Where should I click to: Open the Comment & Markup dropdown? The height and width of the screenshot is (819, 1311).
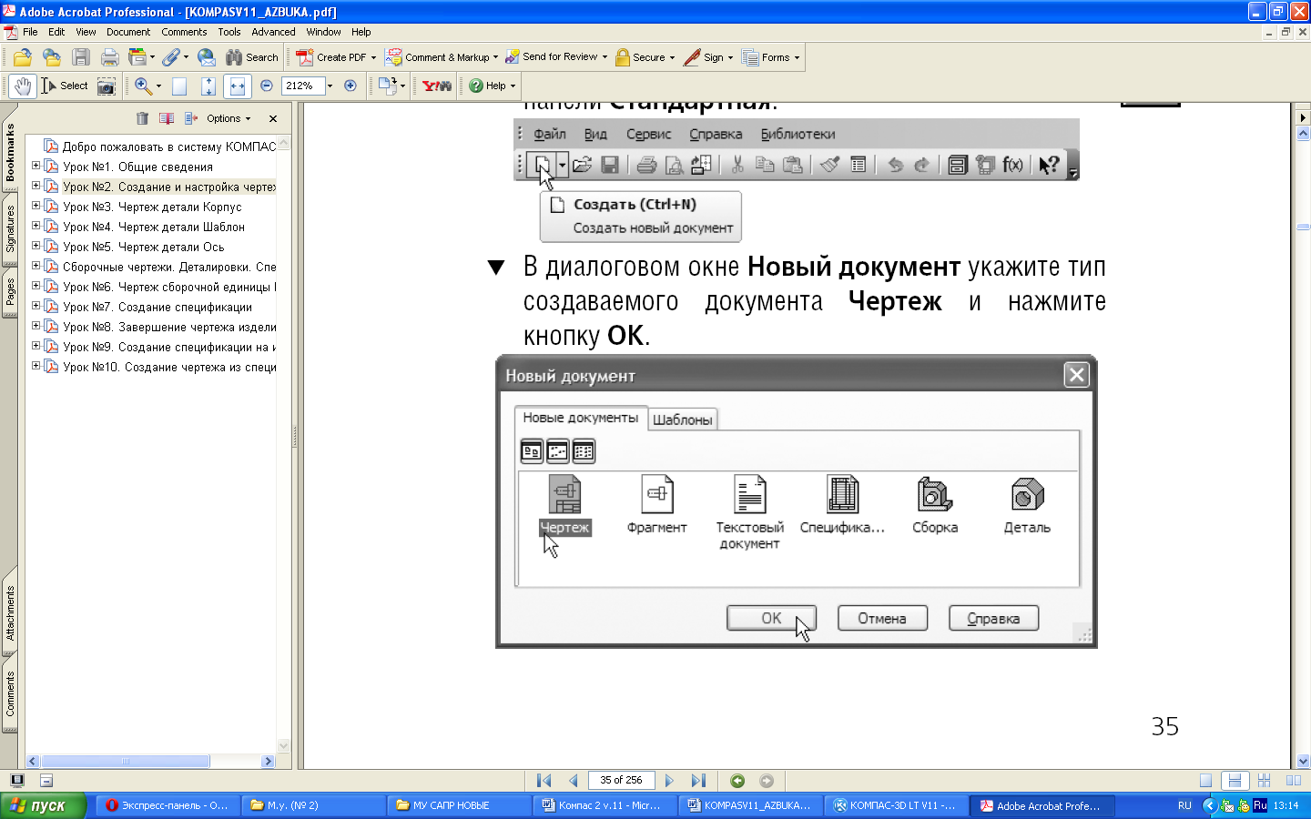[x=495, y=57]
